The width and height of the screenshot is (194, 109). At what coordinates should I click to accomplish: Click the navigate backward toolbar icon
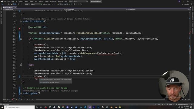3,4
